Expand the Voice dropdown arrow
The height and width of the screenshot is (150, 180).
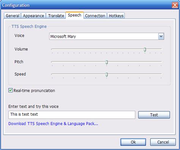pos(161,37)
